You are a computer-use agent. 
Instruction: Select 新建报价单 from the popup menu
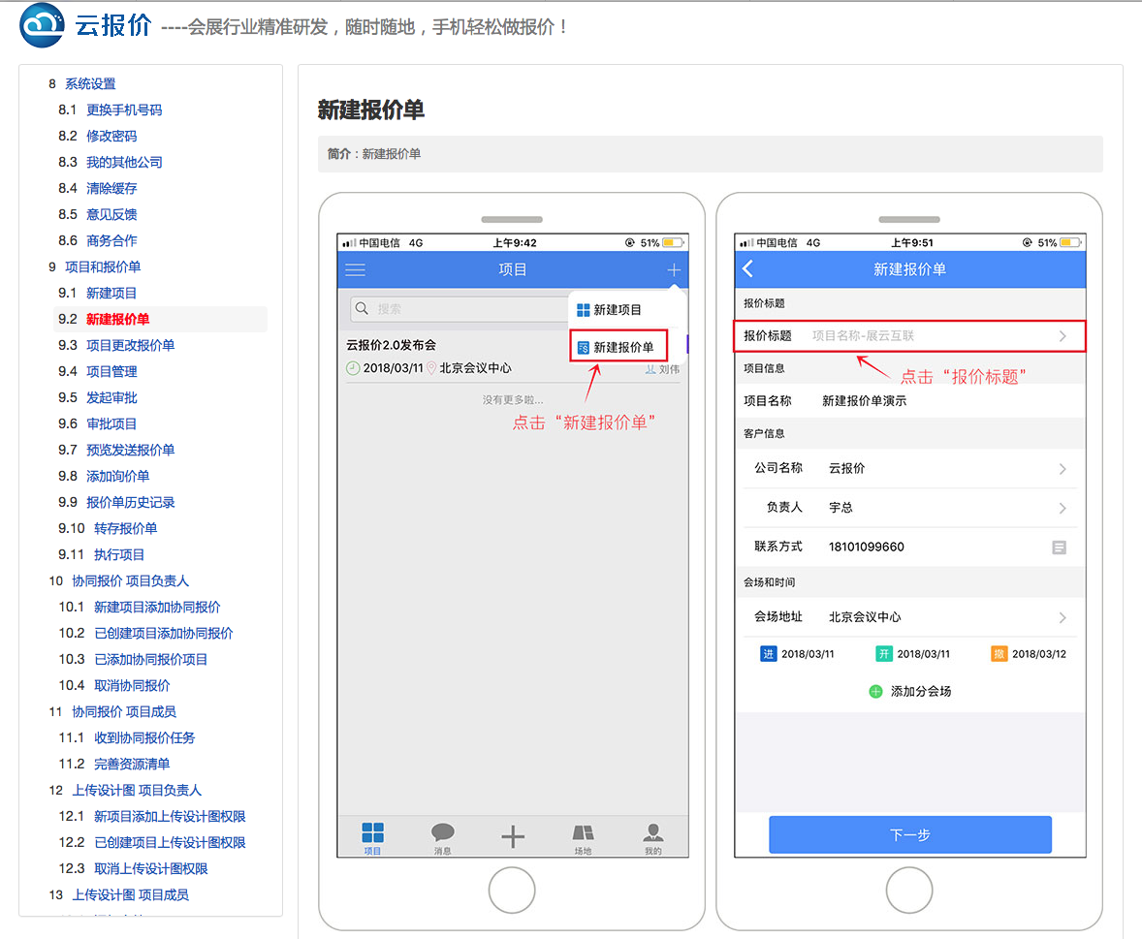coord(619,347)
